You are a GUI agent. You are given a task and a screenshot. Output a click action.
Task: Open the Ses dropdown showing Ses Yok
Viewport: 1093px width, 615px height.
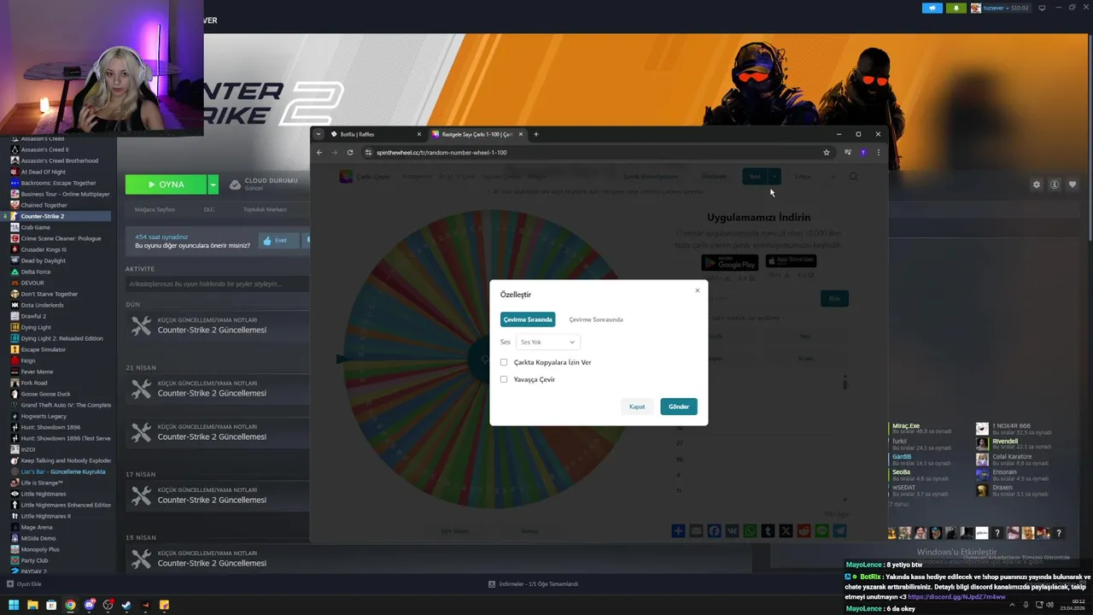pos(547,342)
